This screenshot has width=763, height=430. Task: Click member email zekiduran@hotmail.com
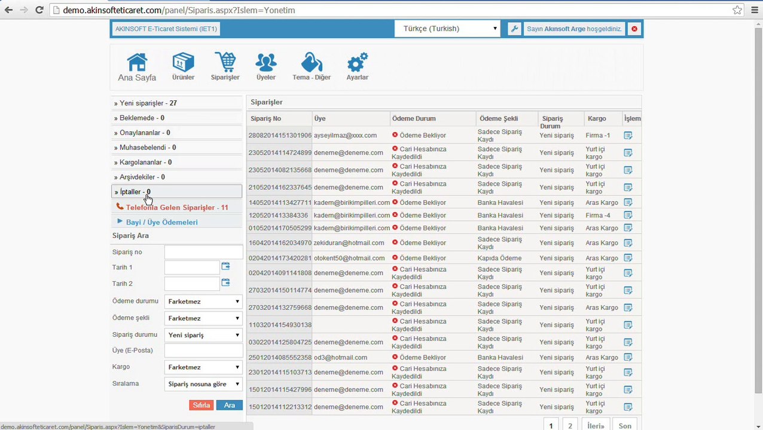coord(349,243)
